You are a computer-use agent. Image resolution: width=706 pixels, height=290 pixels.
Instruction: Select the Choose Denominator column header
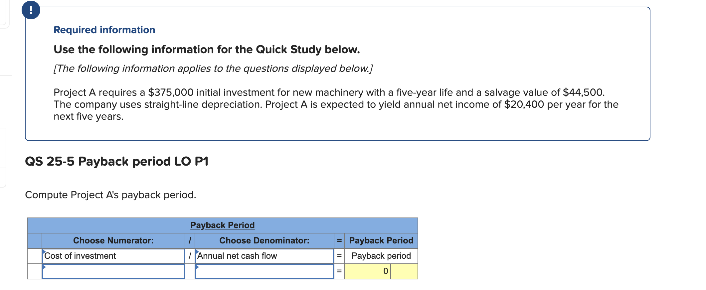265,240
